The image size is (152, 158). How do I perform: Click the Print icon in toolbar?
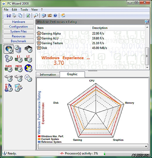[14, 16]
